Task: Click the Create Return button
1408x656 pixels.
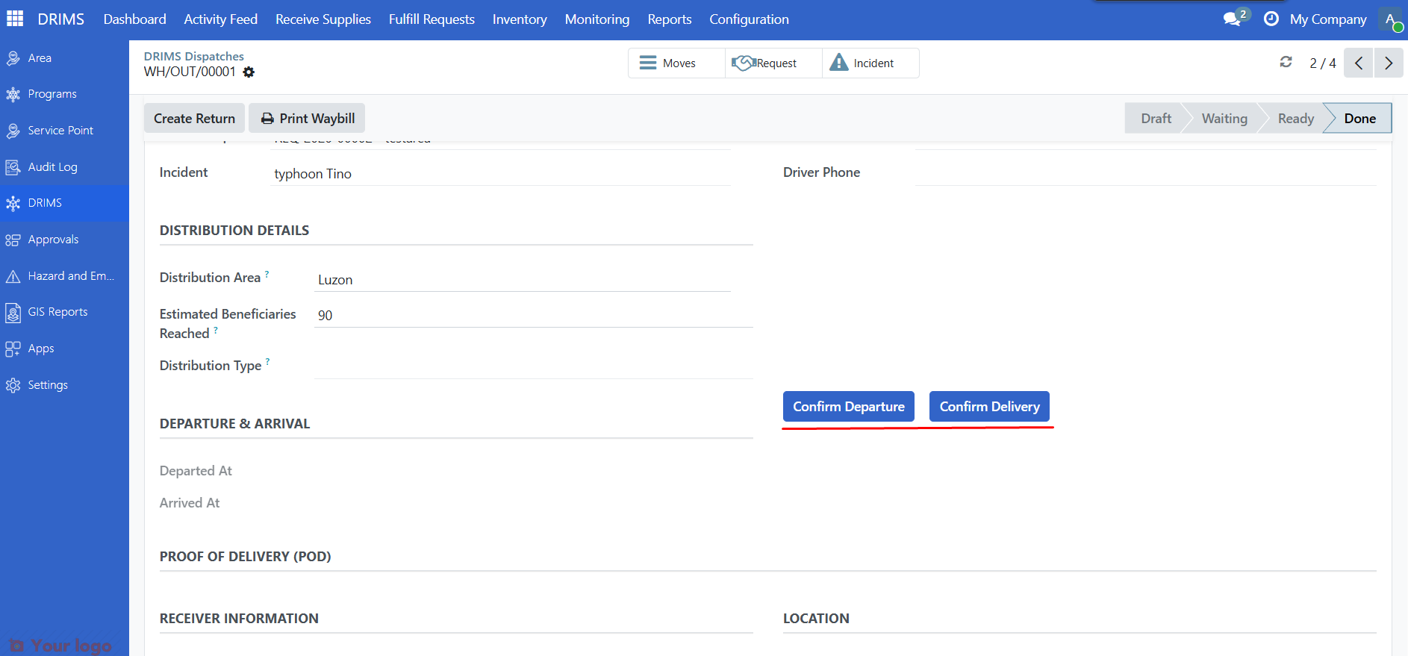Action: (x=194, y=119)
